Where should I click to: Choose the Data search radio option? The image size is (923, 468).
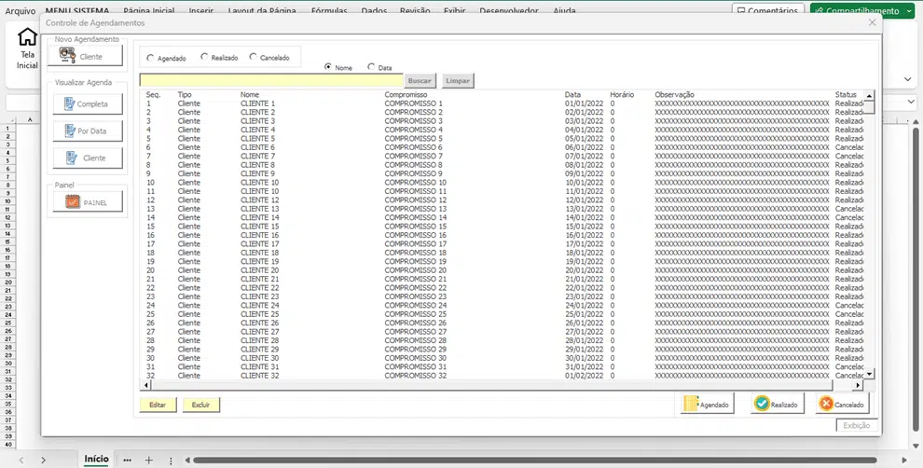coord(371,67)
